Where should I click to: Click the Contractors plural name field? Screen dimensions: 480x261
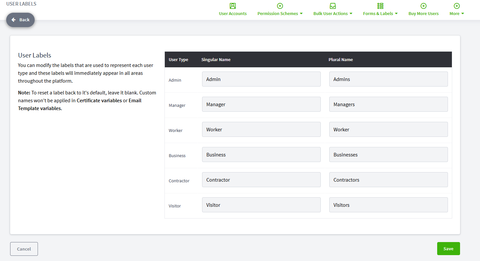388,180
